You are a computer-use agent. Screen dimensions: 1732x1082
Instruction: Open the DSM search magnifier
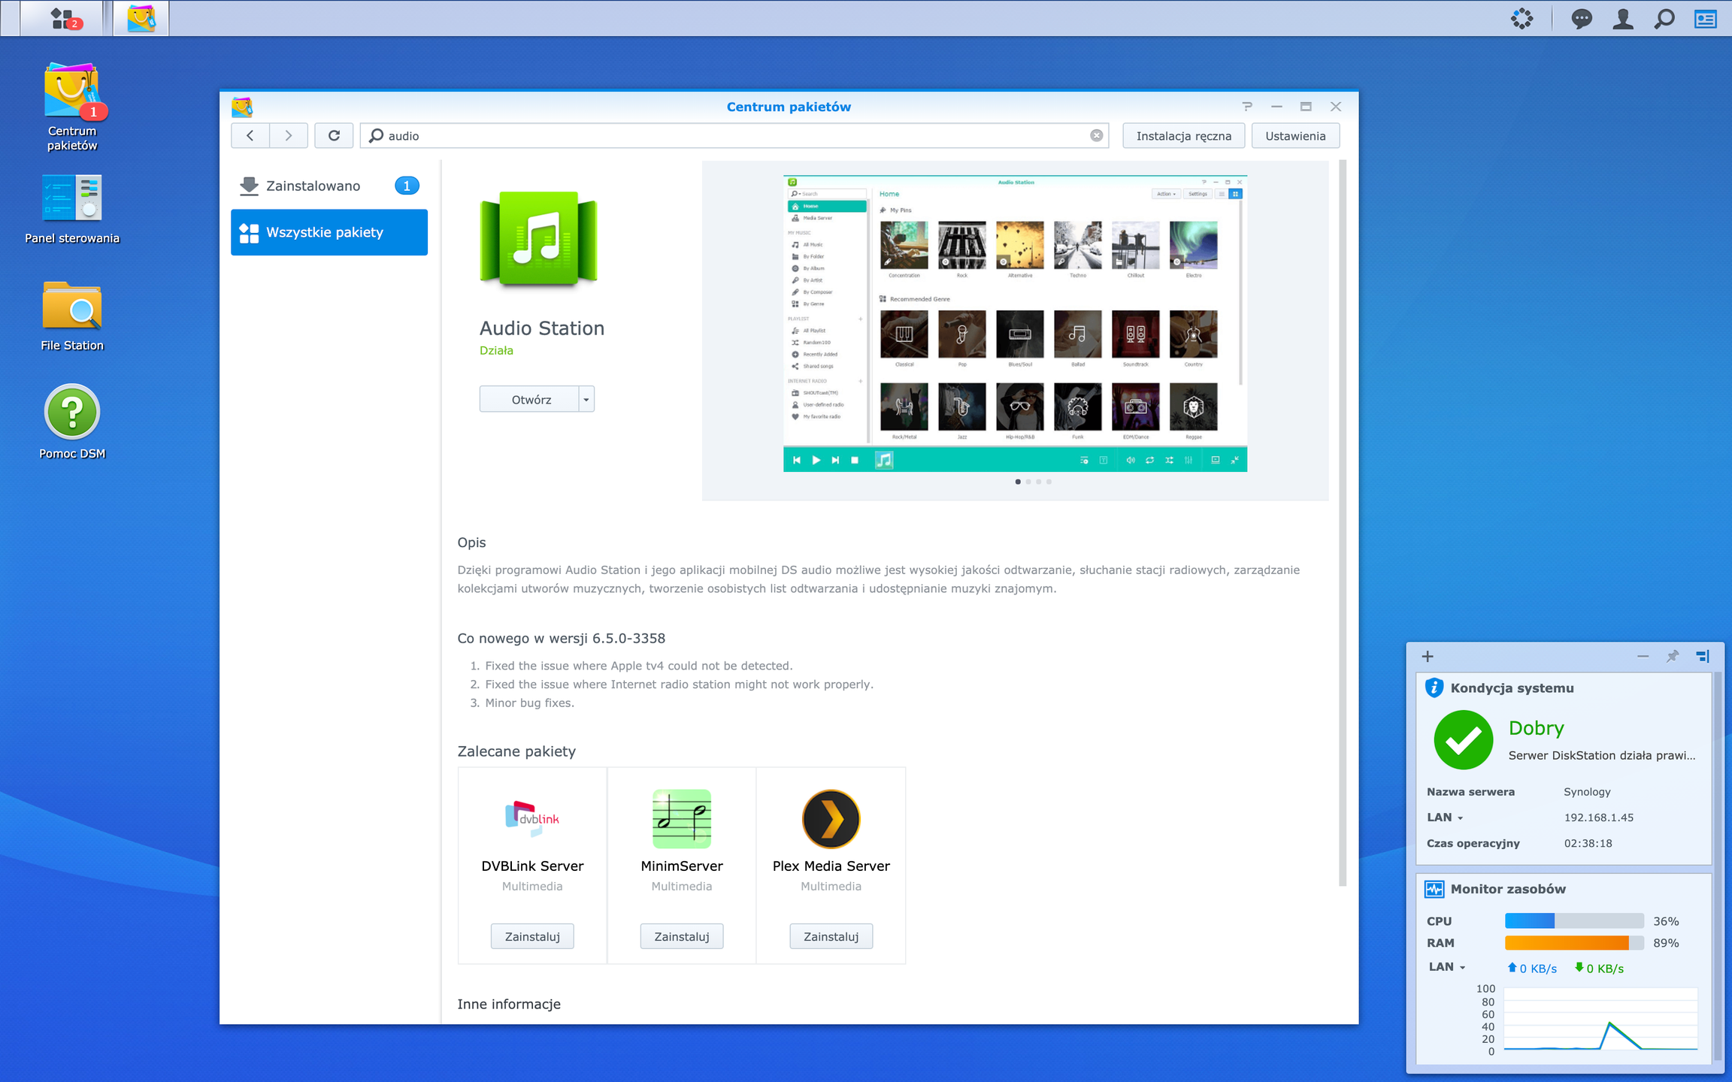[1664, 18]
